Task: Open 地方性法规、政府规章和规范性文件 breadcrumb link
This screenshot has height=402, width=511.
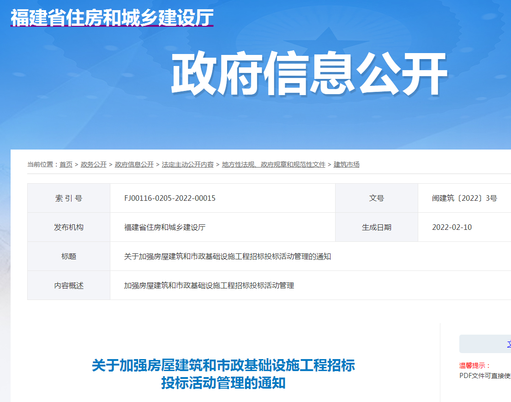Action: (274, 164)
